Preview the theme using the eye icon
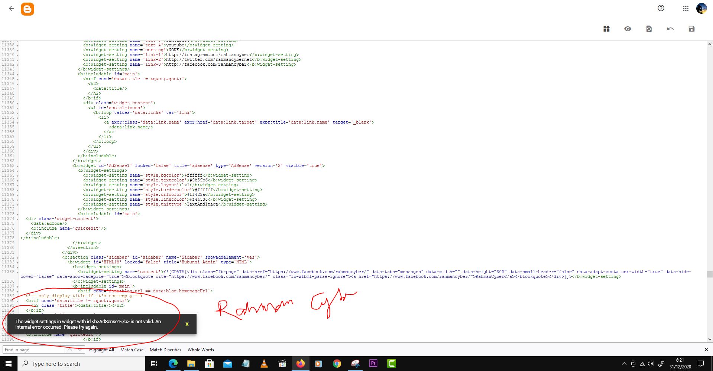 pos(628,29)
